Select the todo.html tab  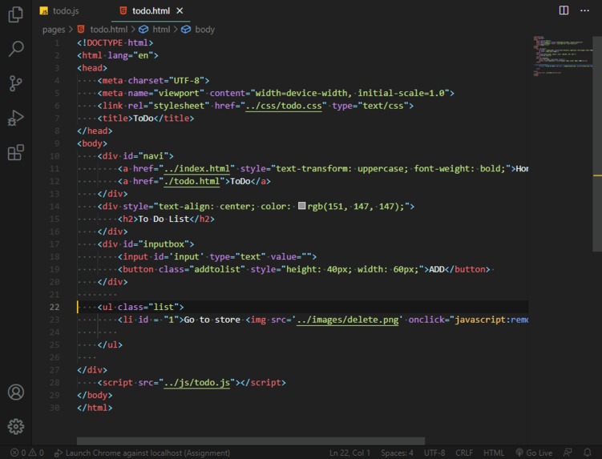[151, 10]
